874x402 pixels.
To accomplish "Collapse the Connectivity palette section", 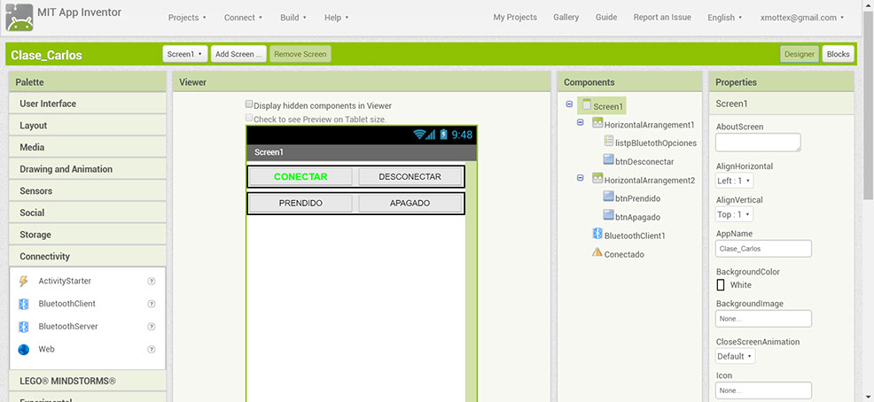I will (x=88, y=256).
